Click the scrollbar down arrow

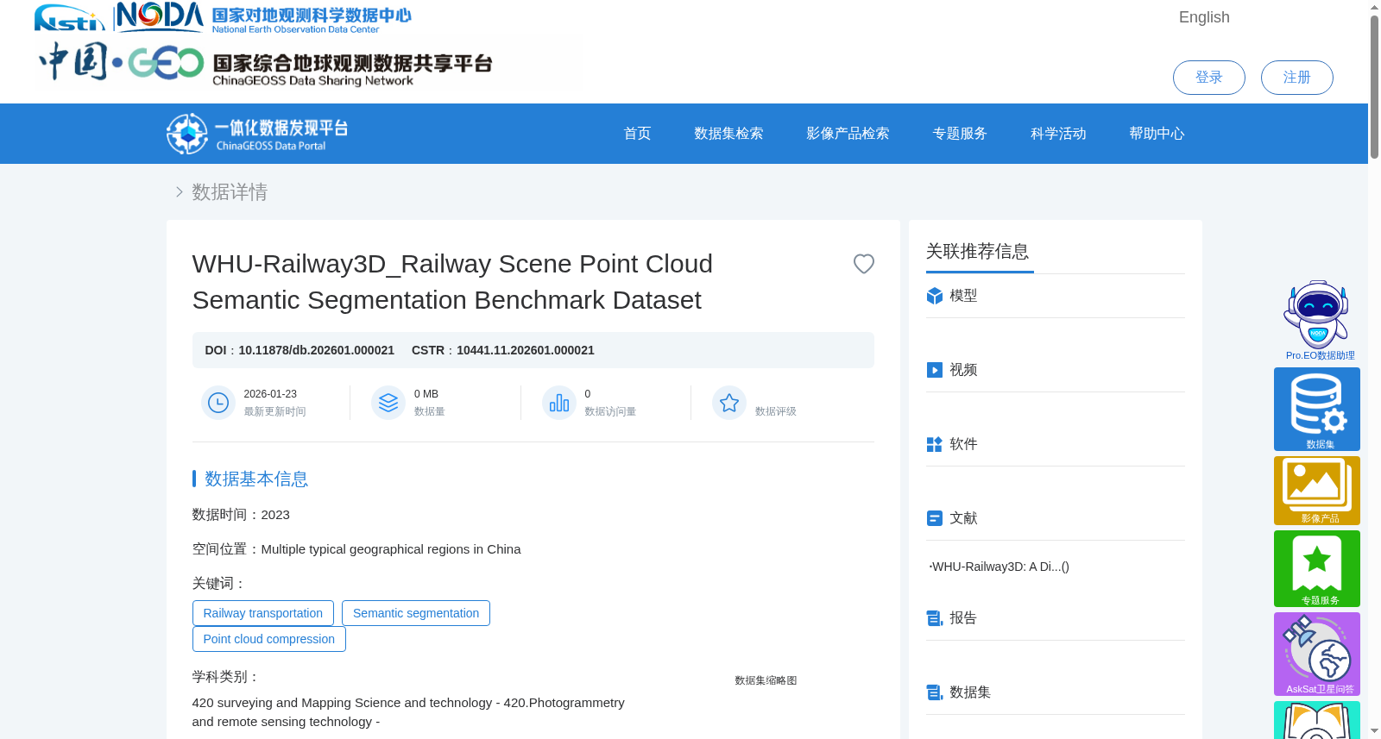1374,731
